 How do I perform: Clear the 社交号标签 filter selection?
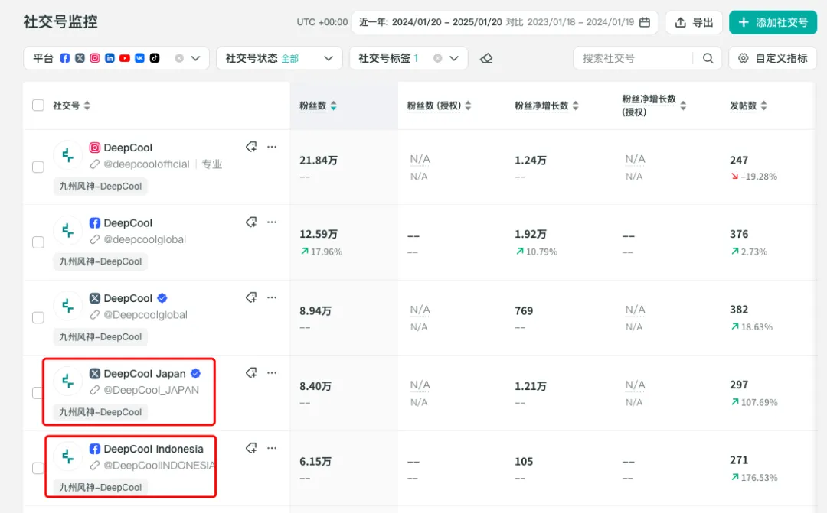tap(438, 58)
